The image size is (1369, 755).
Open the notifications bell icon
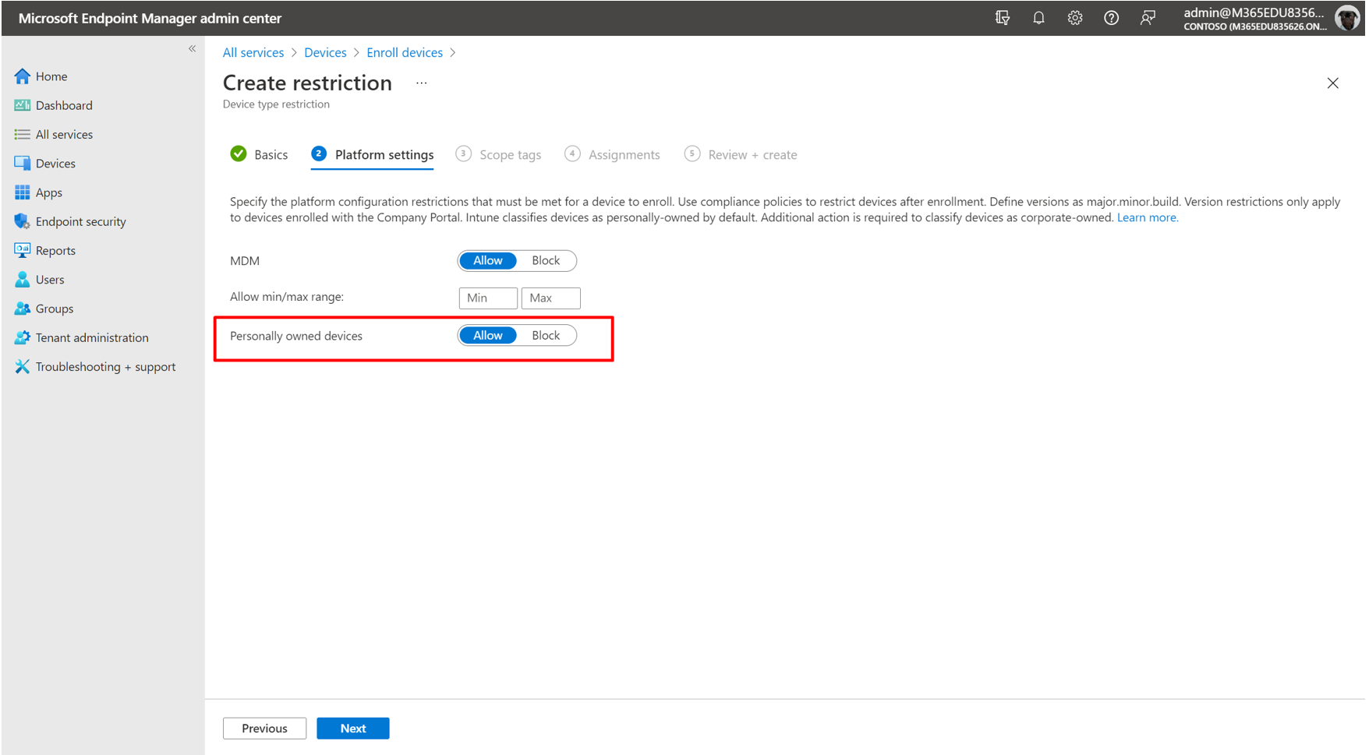pos(1038,18)
